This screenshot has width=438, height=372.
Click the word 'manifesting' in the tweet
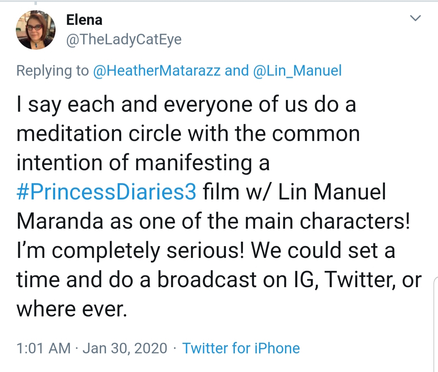tap(193, 163)
